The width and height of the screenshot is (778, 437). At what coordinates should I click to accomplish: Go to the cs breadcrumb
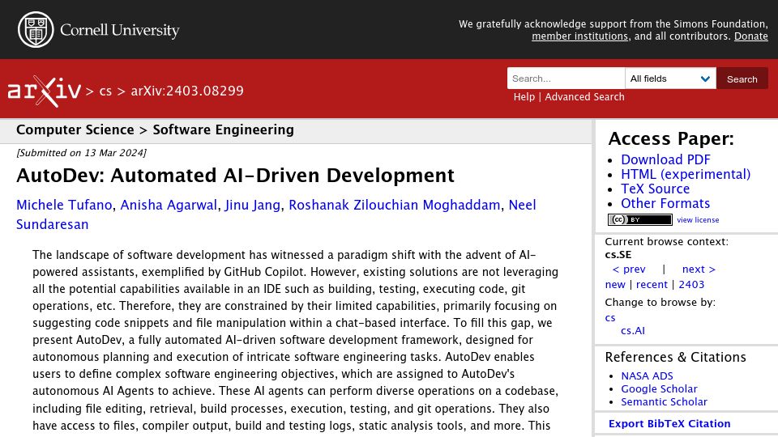click(105, 91)
